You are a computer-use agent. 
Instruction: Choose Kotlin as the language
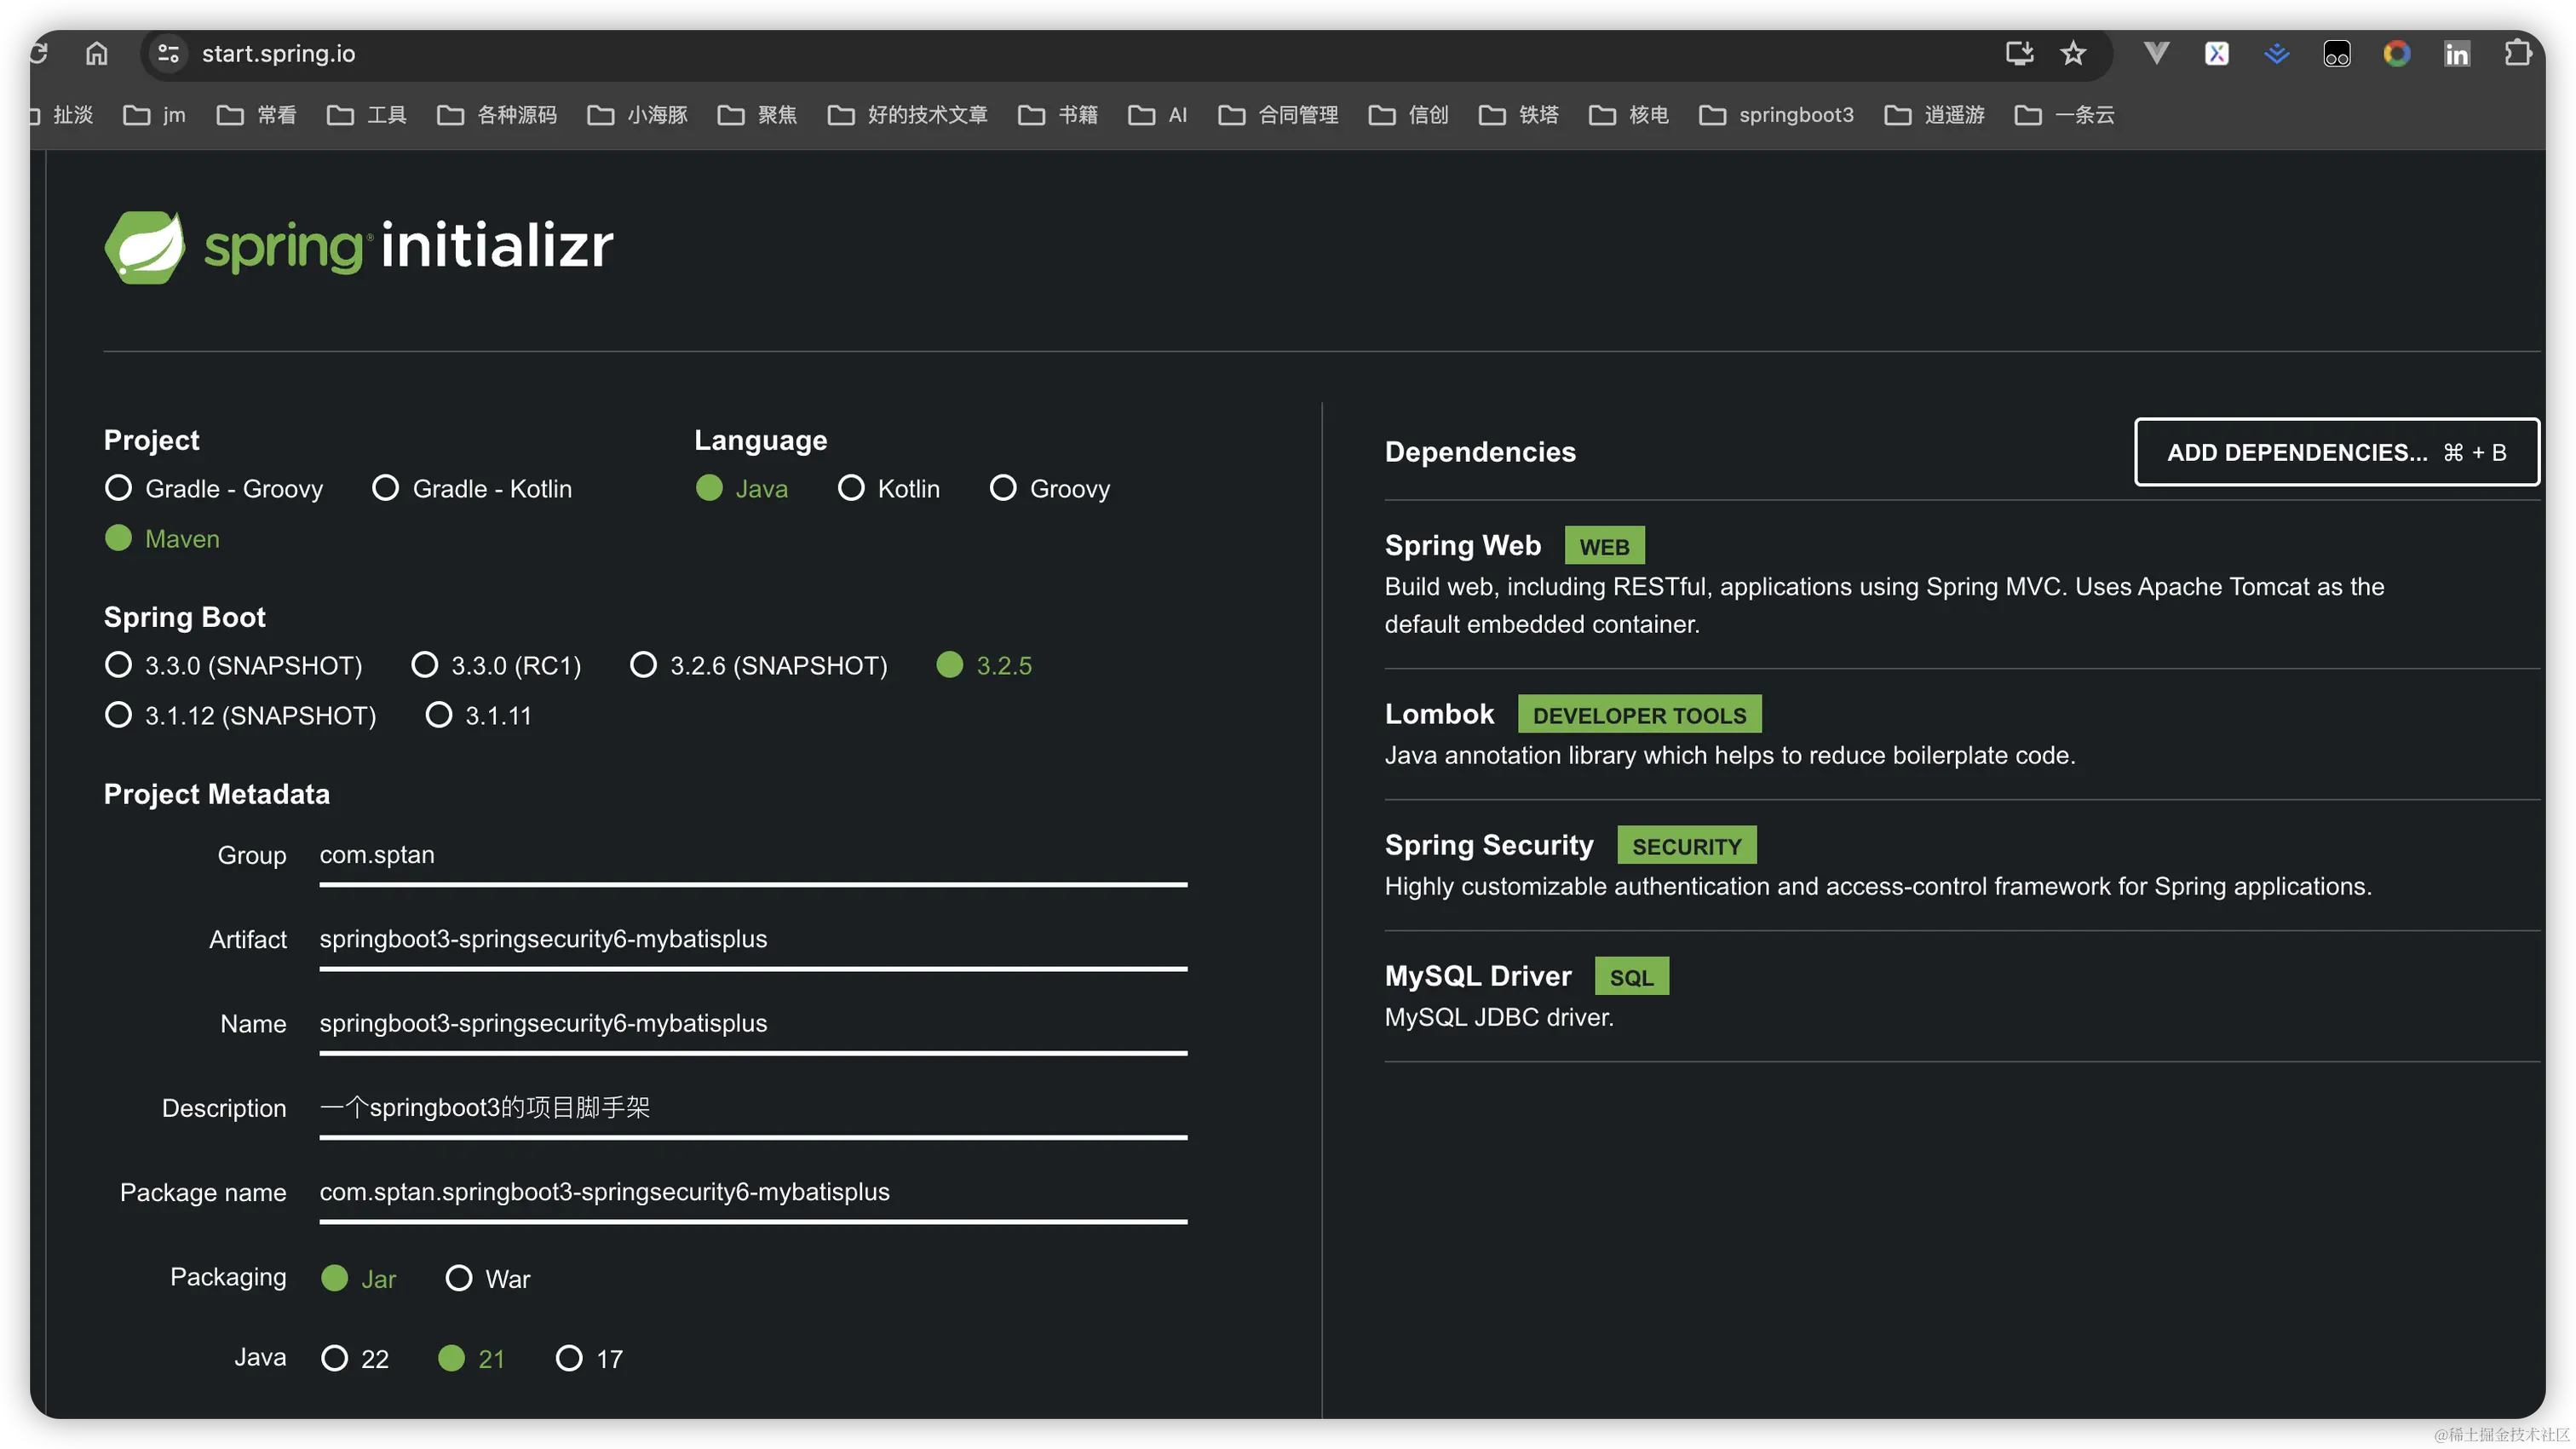click(889, 488)
